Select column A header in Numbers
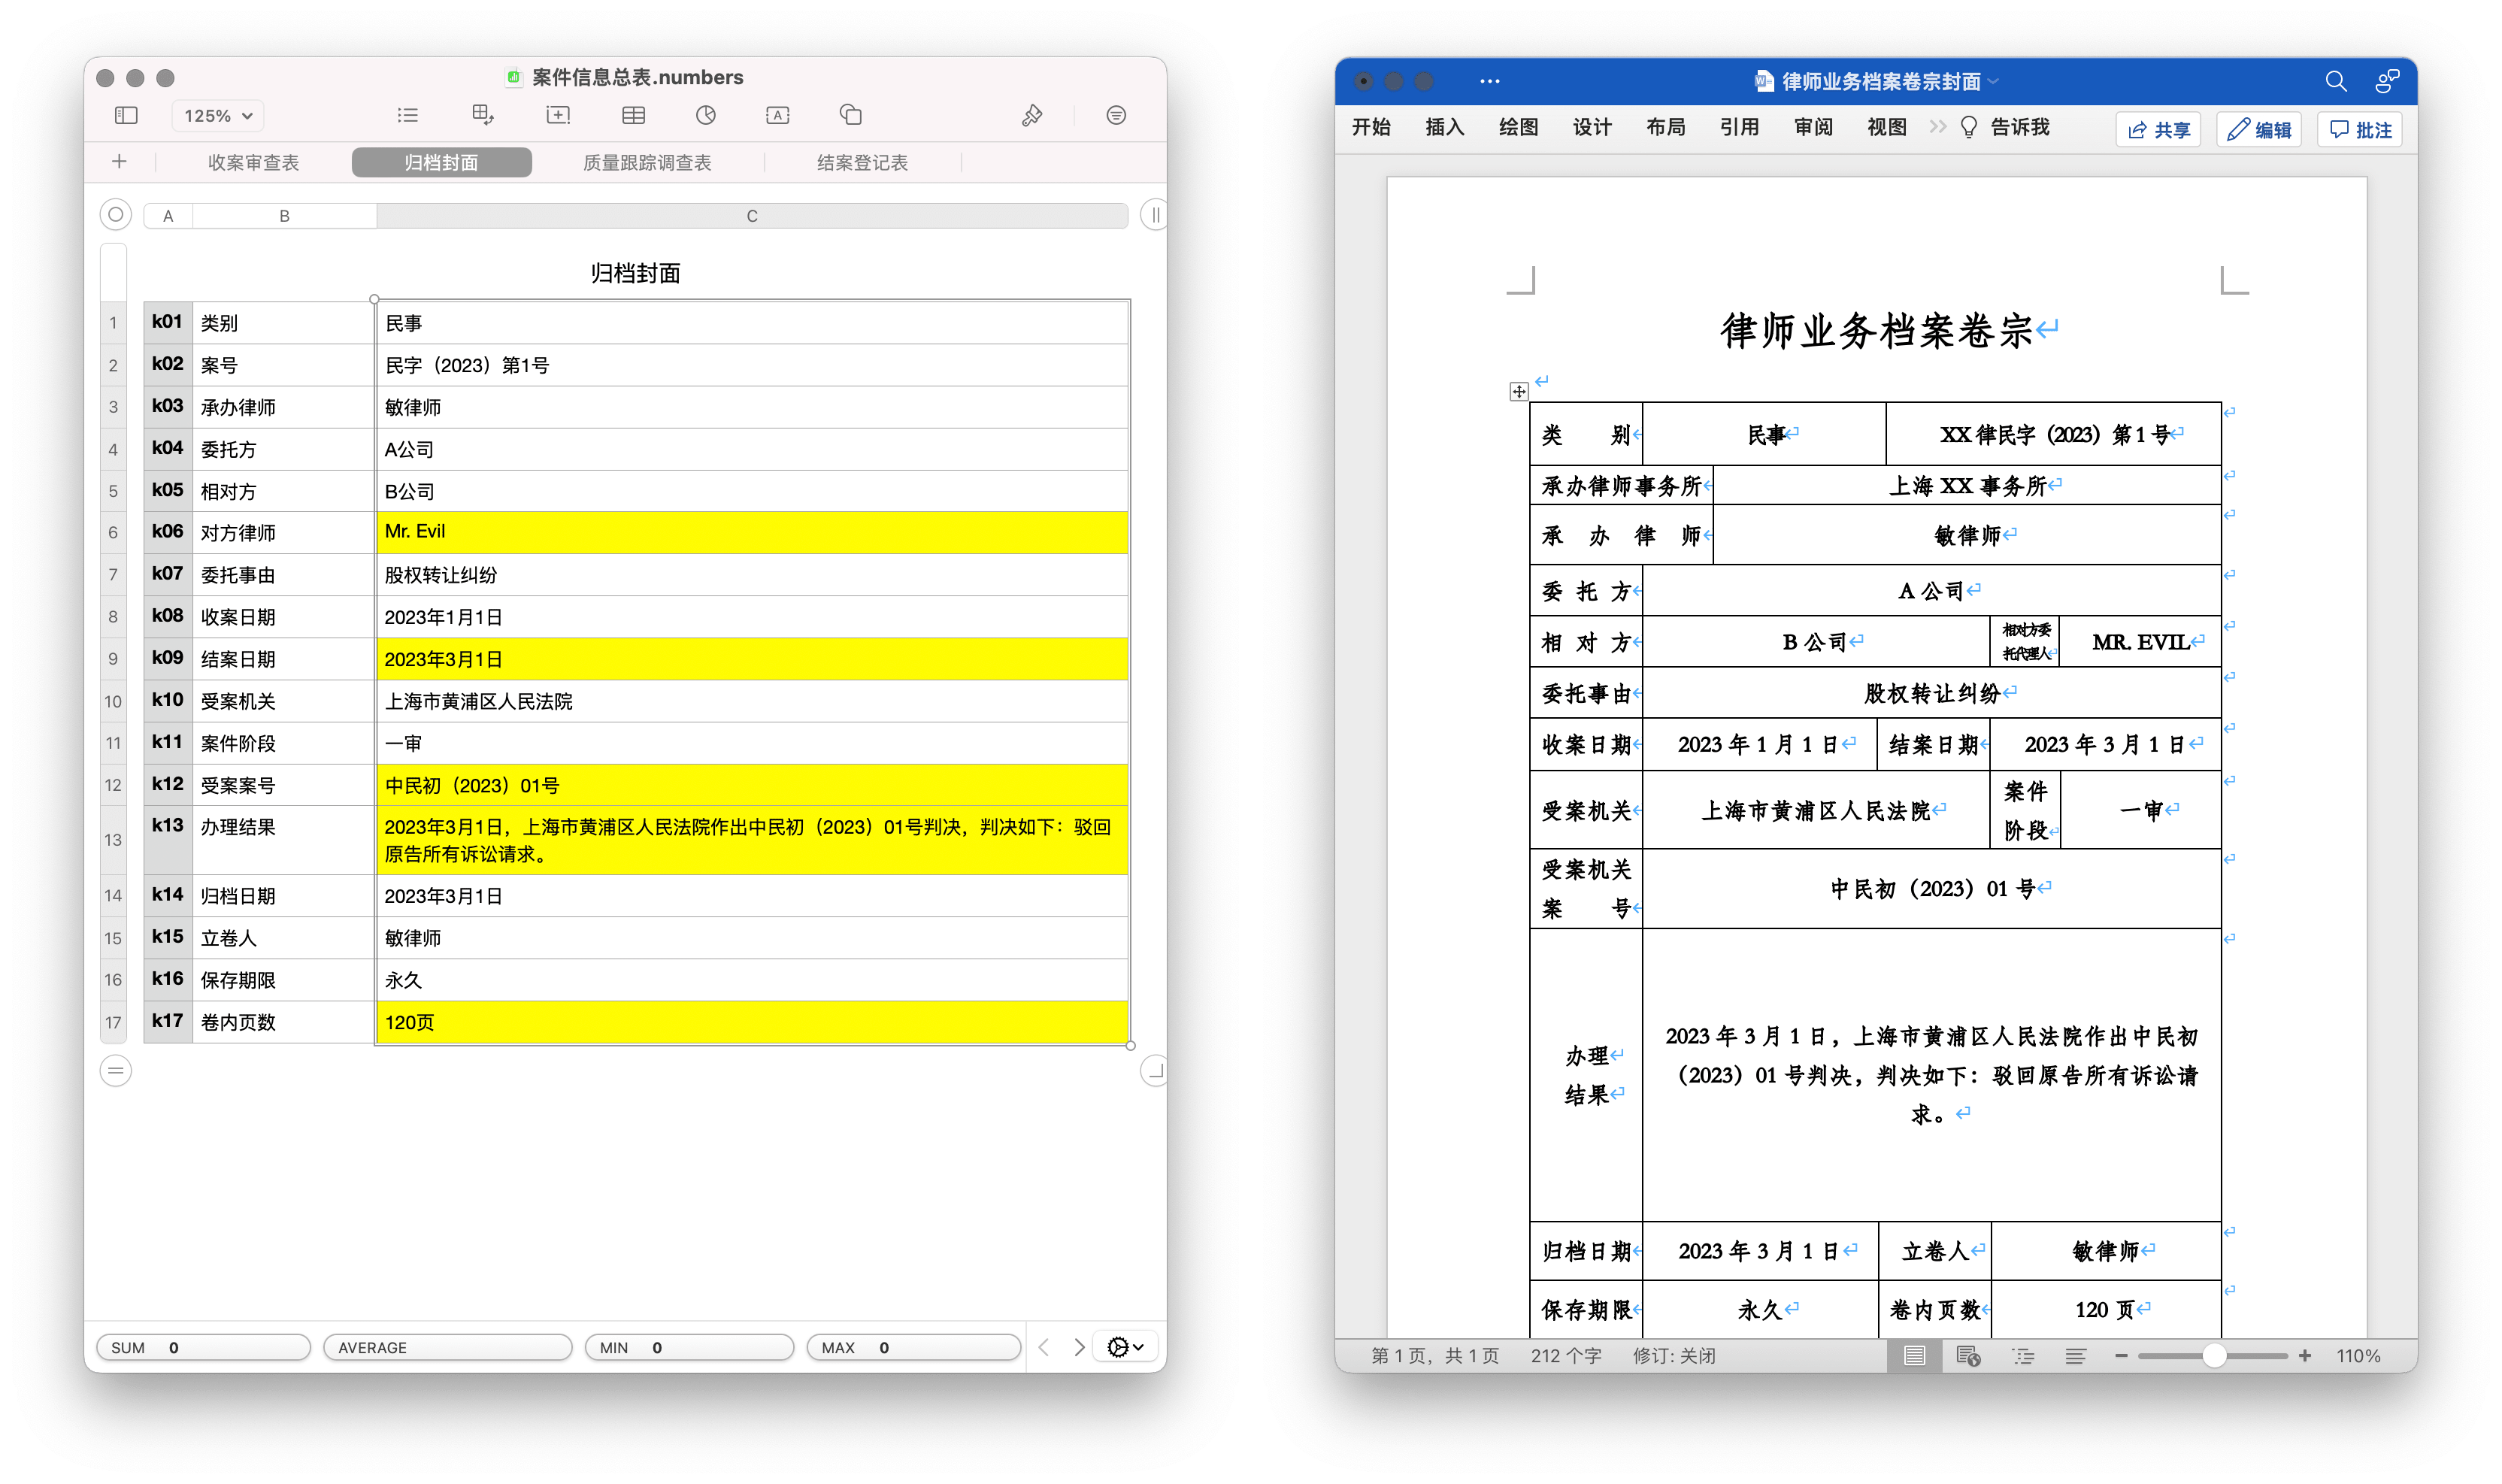The height and width of the screenshot is (1484, 2502). tap(168, 216)
